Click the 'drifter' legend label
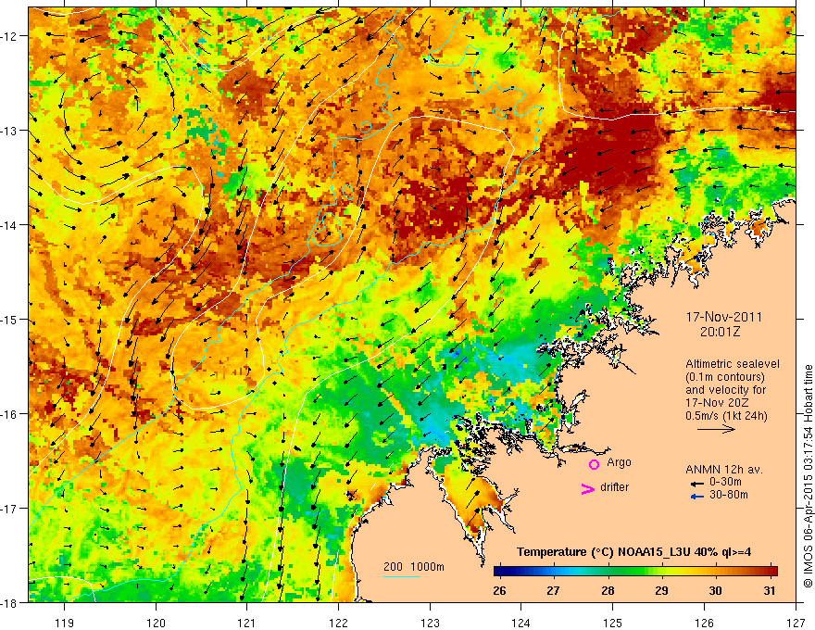Screen dimensions: 815x630 coord(614,487)
